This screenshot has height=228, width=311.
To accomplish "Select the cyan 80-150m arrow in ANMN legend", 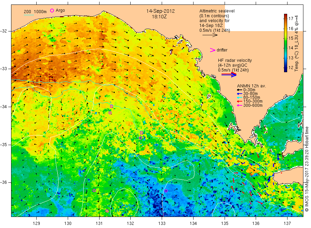I will [240, 97].
